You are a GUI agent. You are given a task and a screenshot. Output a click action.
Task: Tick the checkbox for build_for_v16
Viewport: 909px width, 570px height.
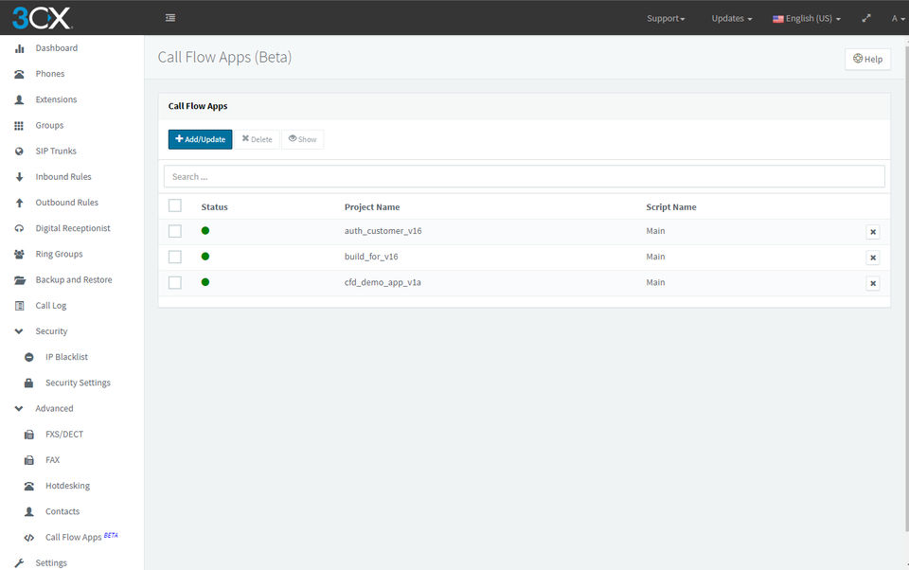(174, 257)
